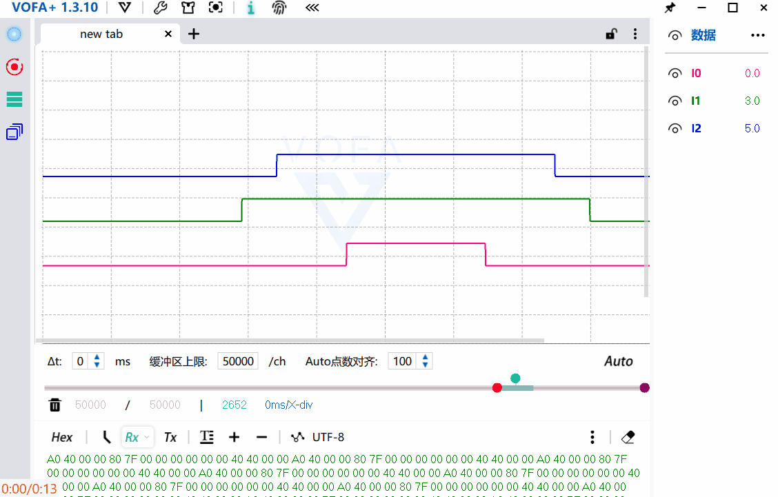Switch to Tx view
Screen dimensions: 778x497
[x=170, y=437]
